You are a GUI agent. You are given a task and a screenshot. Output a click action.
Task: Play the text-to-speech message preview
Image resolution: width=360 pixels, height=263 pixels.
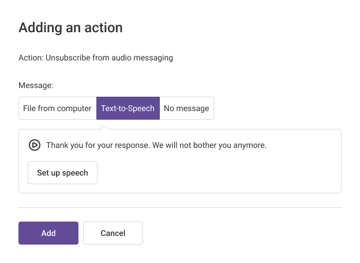point(35,146)
